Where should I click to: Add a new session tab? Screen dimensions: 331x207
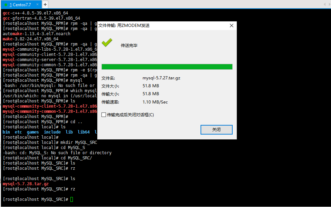pos(45,4)
